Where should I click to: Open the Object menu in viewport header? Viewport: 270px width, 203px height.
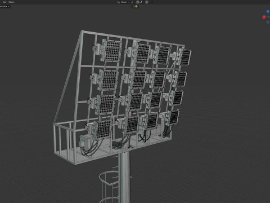click(11, 2)
